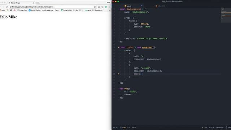
Task: Click the VueRouter identifier in code
Action: point(147,47)
